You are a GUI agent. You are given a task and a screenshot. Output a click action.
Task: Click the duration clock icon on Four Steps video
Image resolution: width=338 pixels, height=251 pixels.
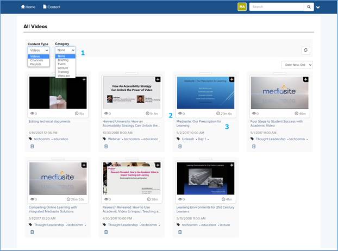point(297,114)
